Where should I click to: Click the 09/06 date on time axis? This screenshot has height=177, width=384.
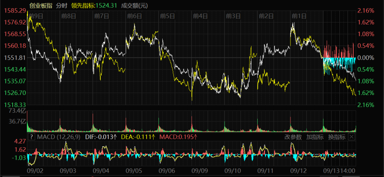coord(166,170)
